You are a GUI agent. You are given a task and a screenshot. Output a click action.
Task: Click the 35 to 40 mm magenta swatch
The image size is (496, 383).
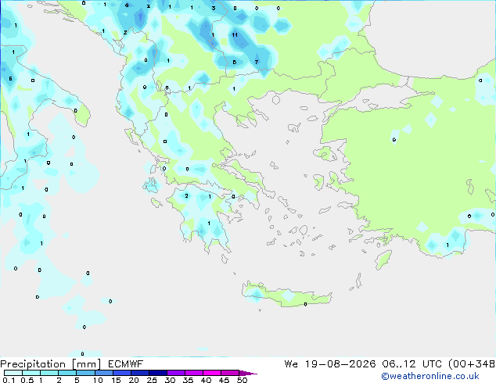[194, 373]
